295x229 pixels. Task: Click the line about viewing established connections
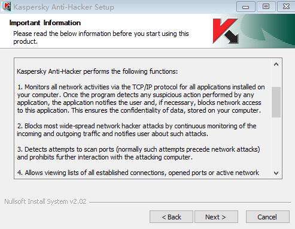138,173
